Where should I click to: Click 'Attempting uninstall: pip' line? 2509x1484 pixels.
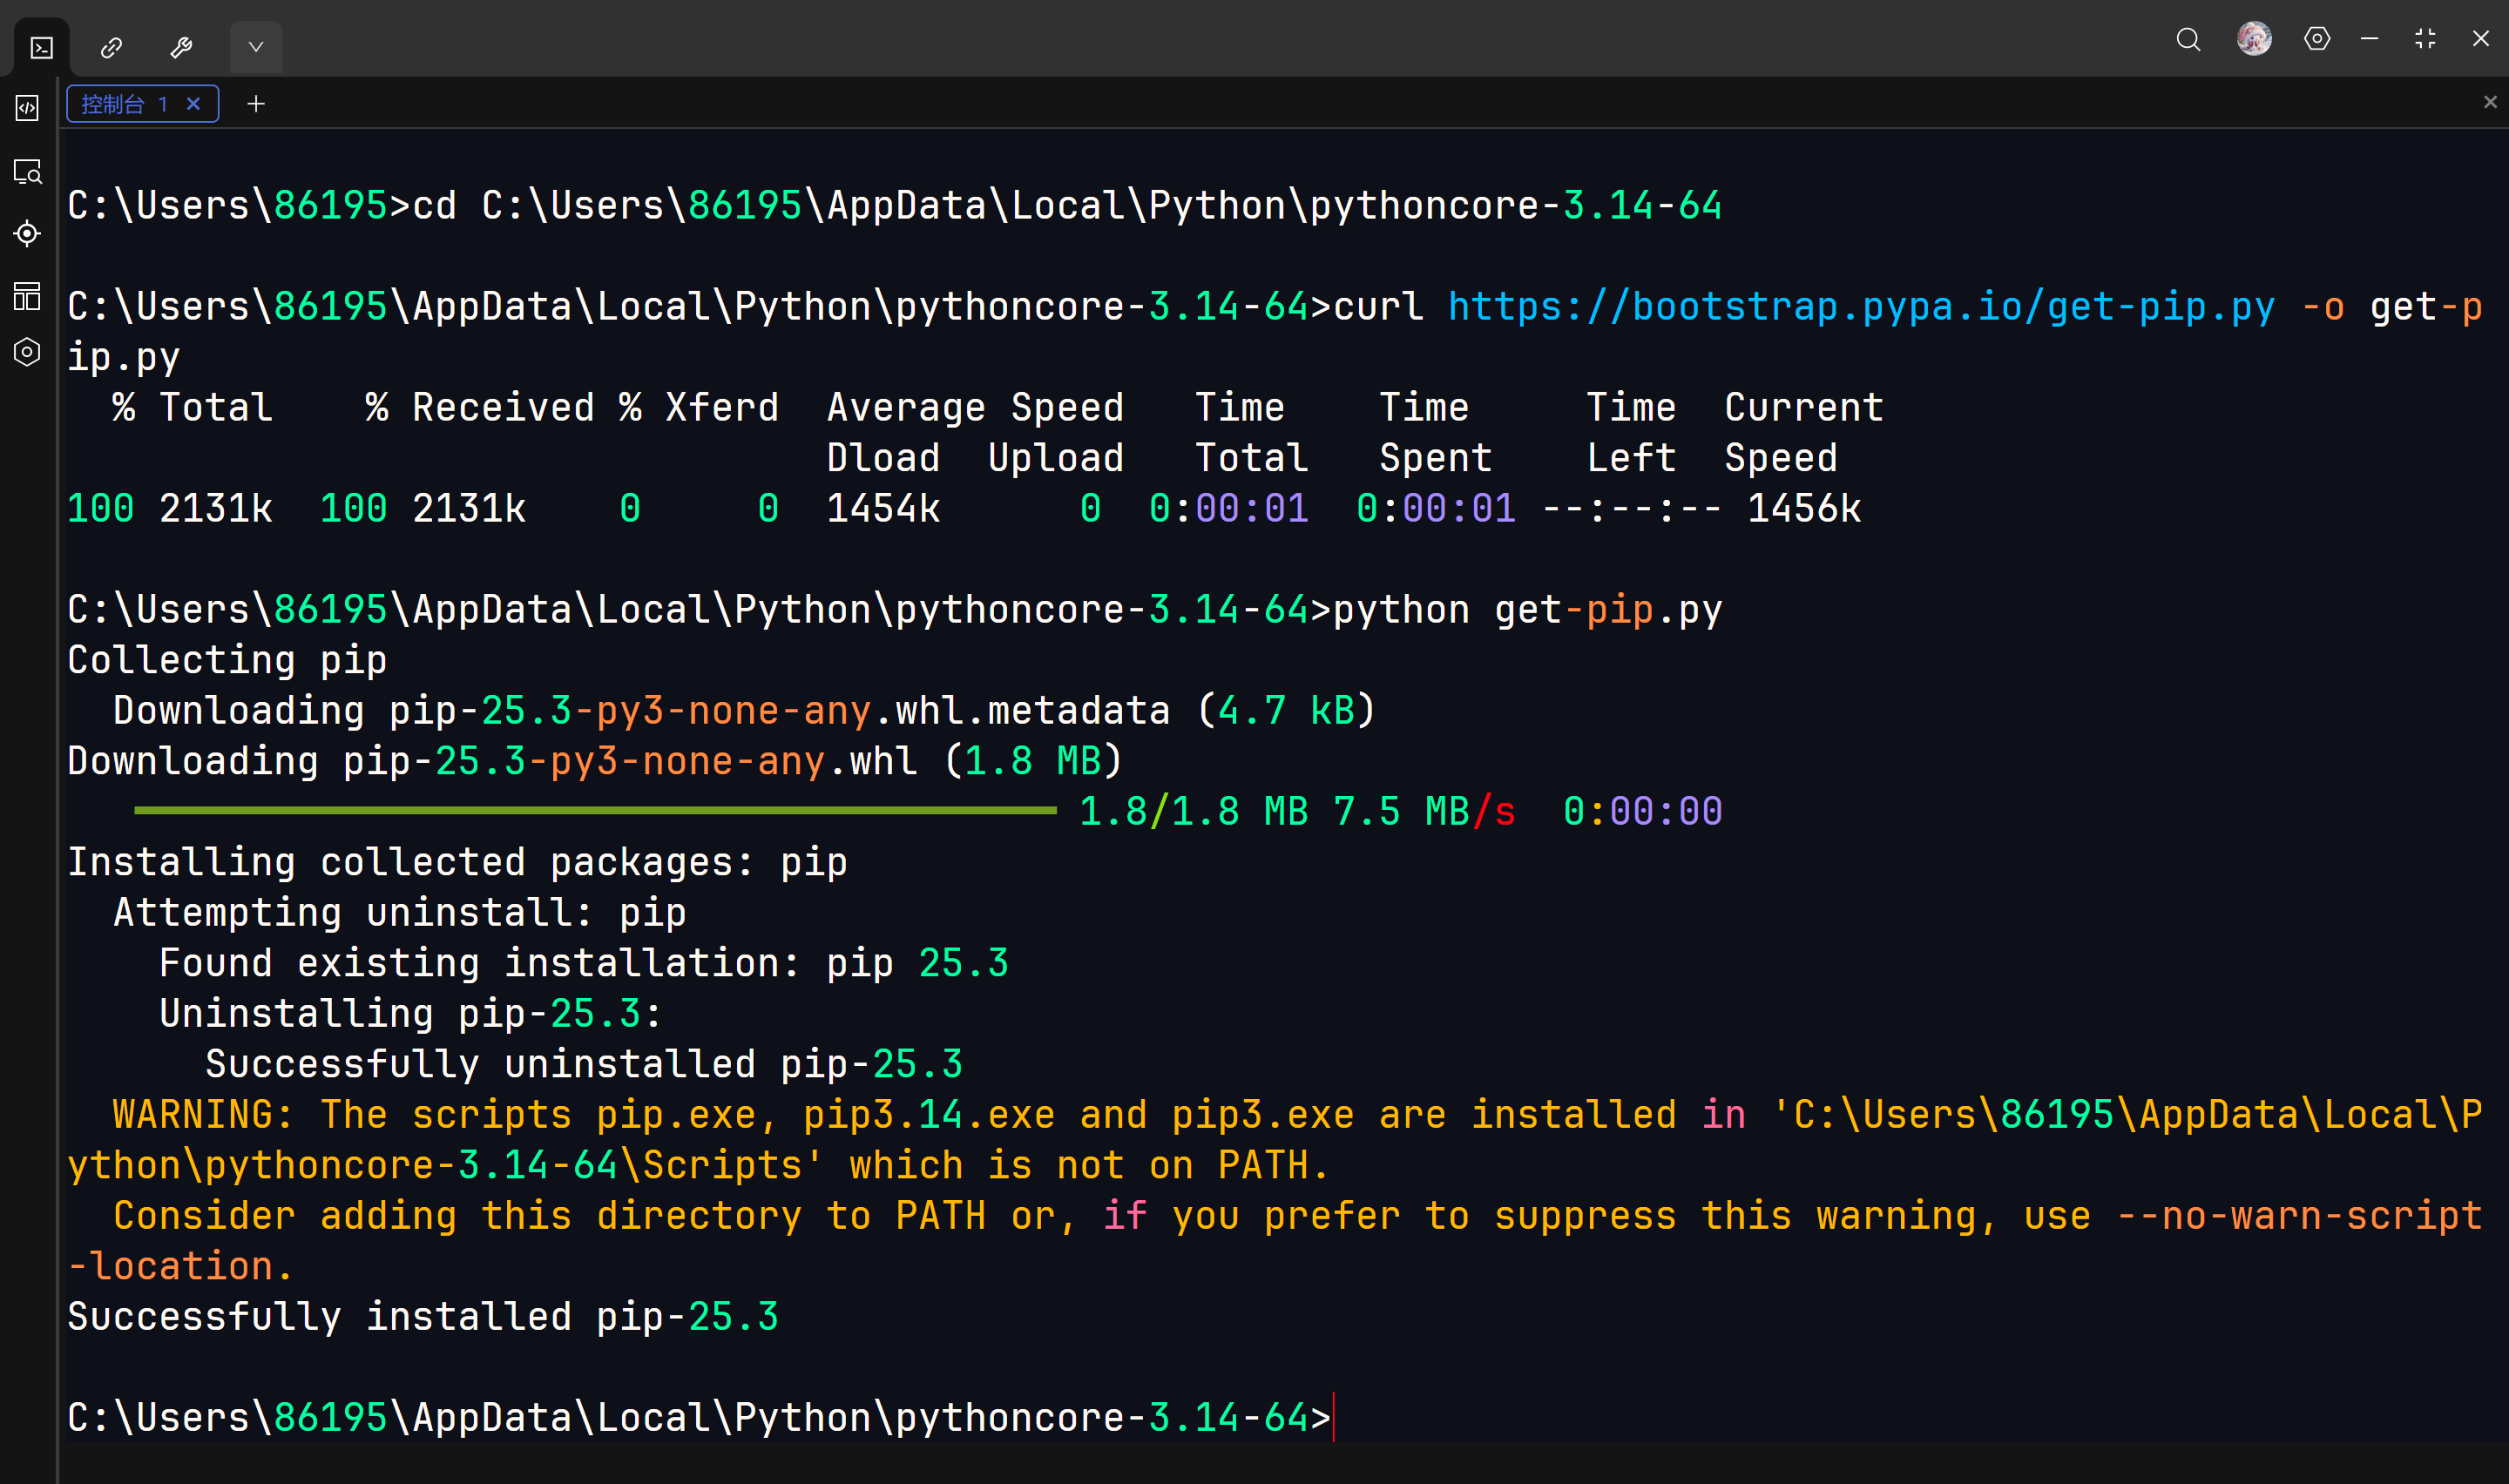tap(400, 912)
